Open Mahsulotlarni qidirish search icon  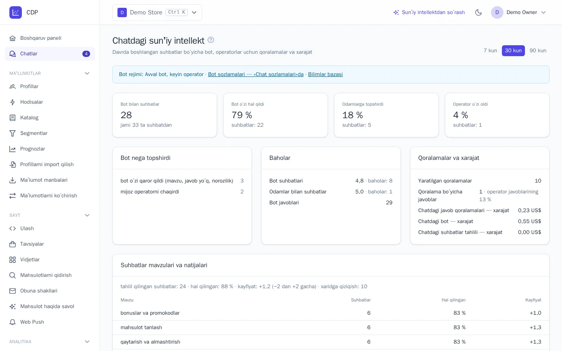pos(12,275)
